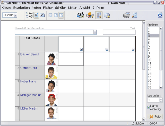The width and height of the screenshot is (165, 126).
Task: Click Müller Martin's photo
Action: [x=51, y=113]
